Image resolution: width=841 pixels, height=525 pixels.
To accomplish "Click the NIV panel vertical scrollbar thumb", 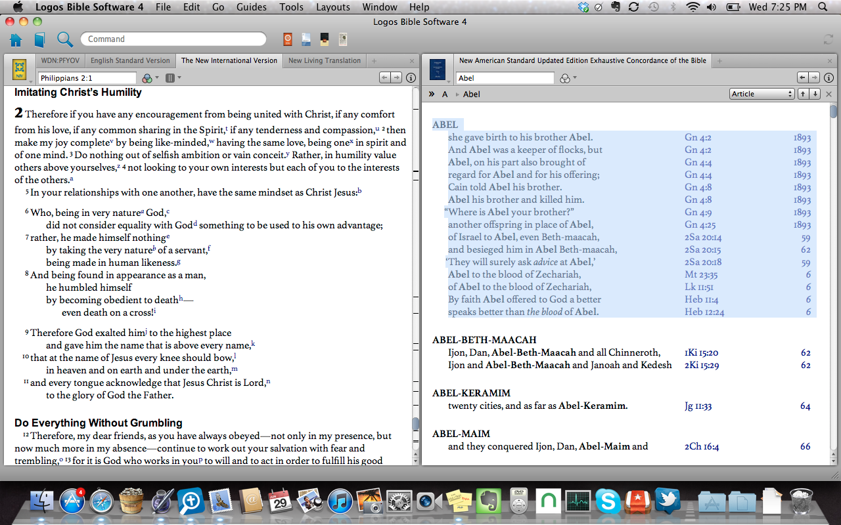I will point(415,424).
